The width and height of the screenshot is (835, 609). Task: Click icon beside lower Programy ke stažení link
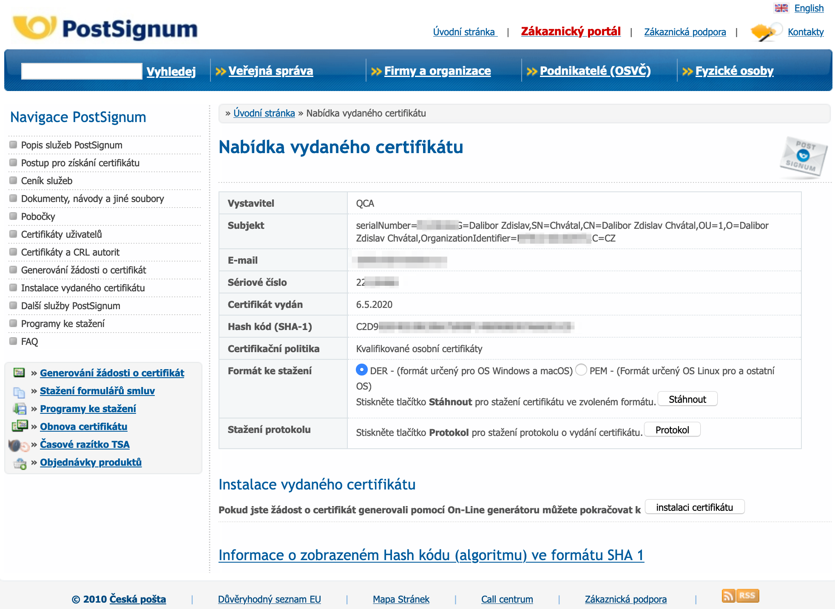19,409
